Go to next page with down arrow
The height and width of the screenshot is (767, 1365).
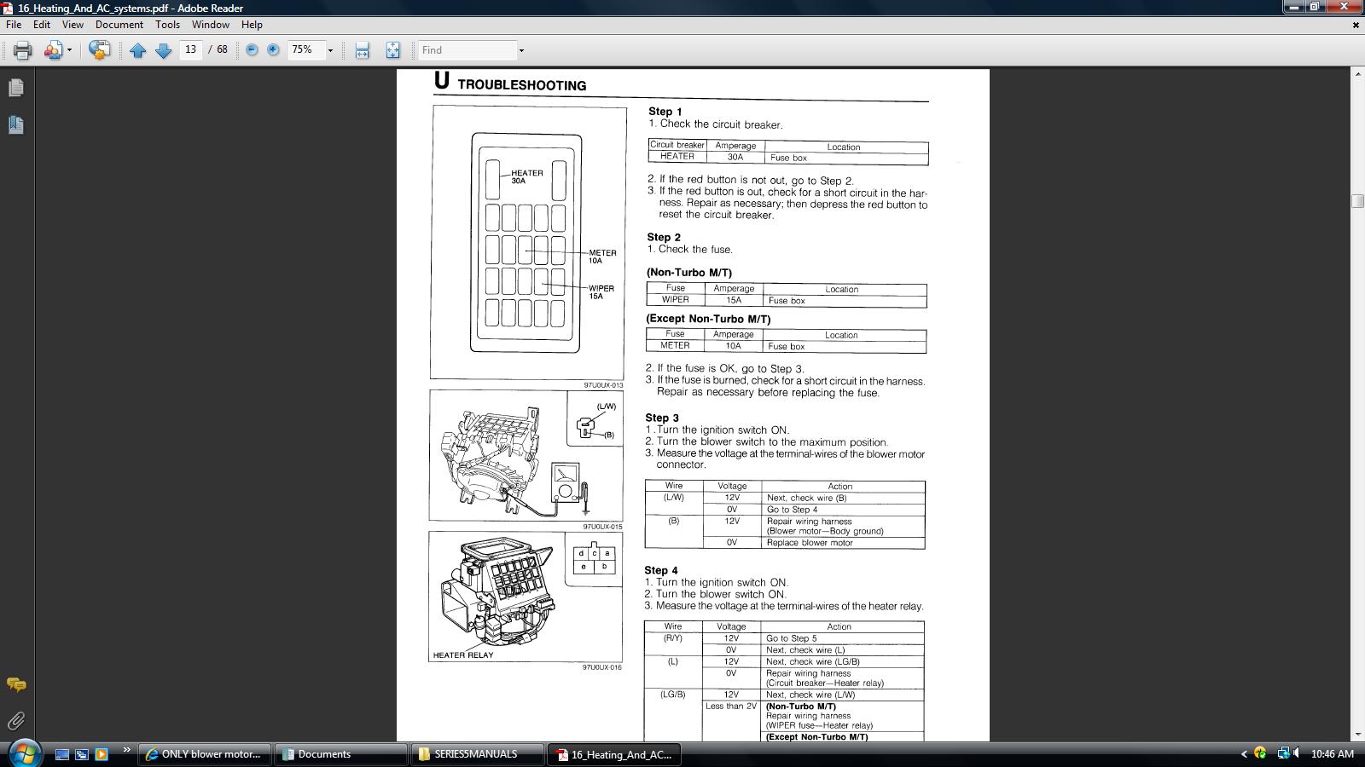pos(164,50)
